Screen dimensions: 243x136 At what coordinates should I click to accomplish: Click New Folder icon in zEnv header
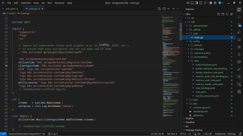point(223,14)
